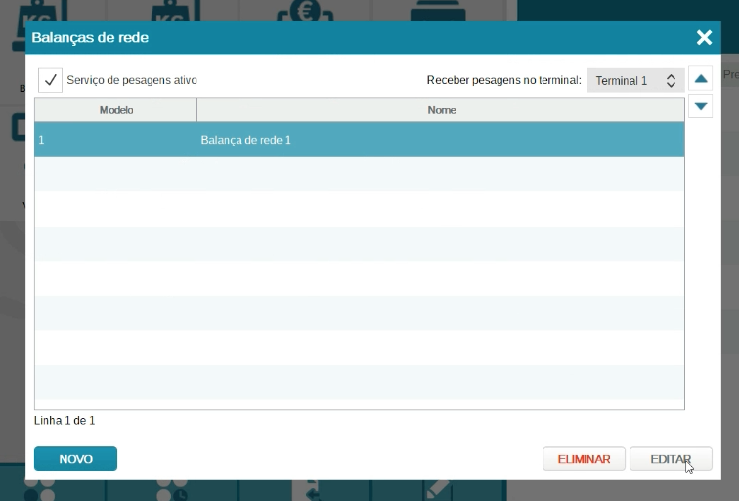
Task: Click the scale icon right of euro icon
Action: tap(440, 11)
